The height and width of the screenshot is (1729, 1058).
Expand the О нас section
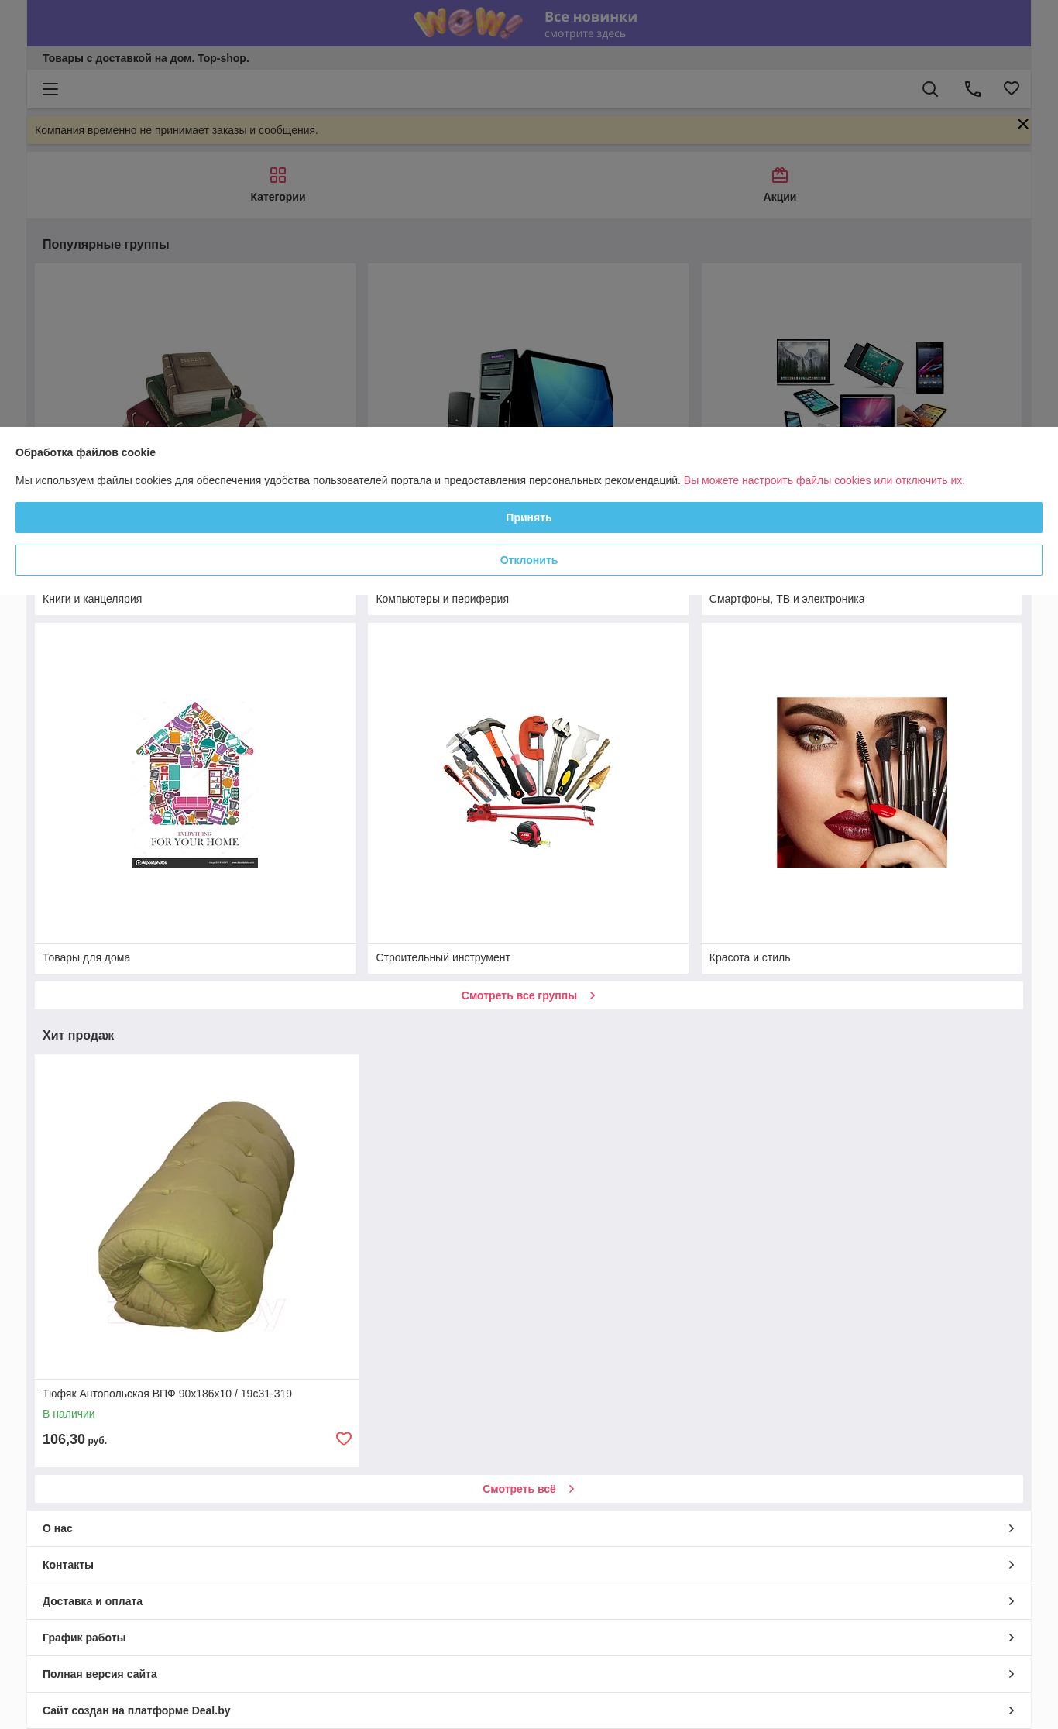pyautogui.click(x=529, y=1528)
